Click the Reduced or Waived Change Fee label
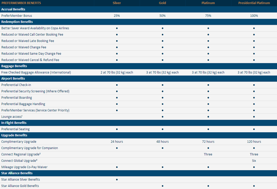277x189 pixels. pyautogui.click(x=24, y=47)
